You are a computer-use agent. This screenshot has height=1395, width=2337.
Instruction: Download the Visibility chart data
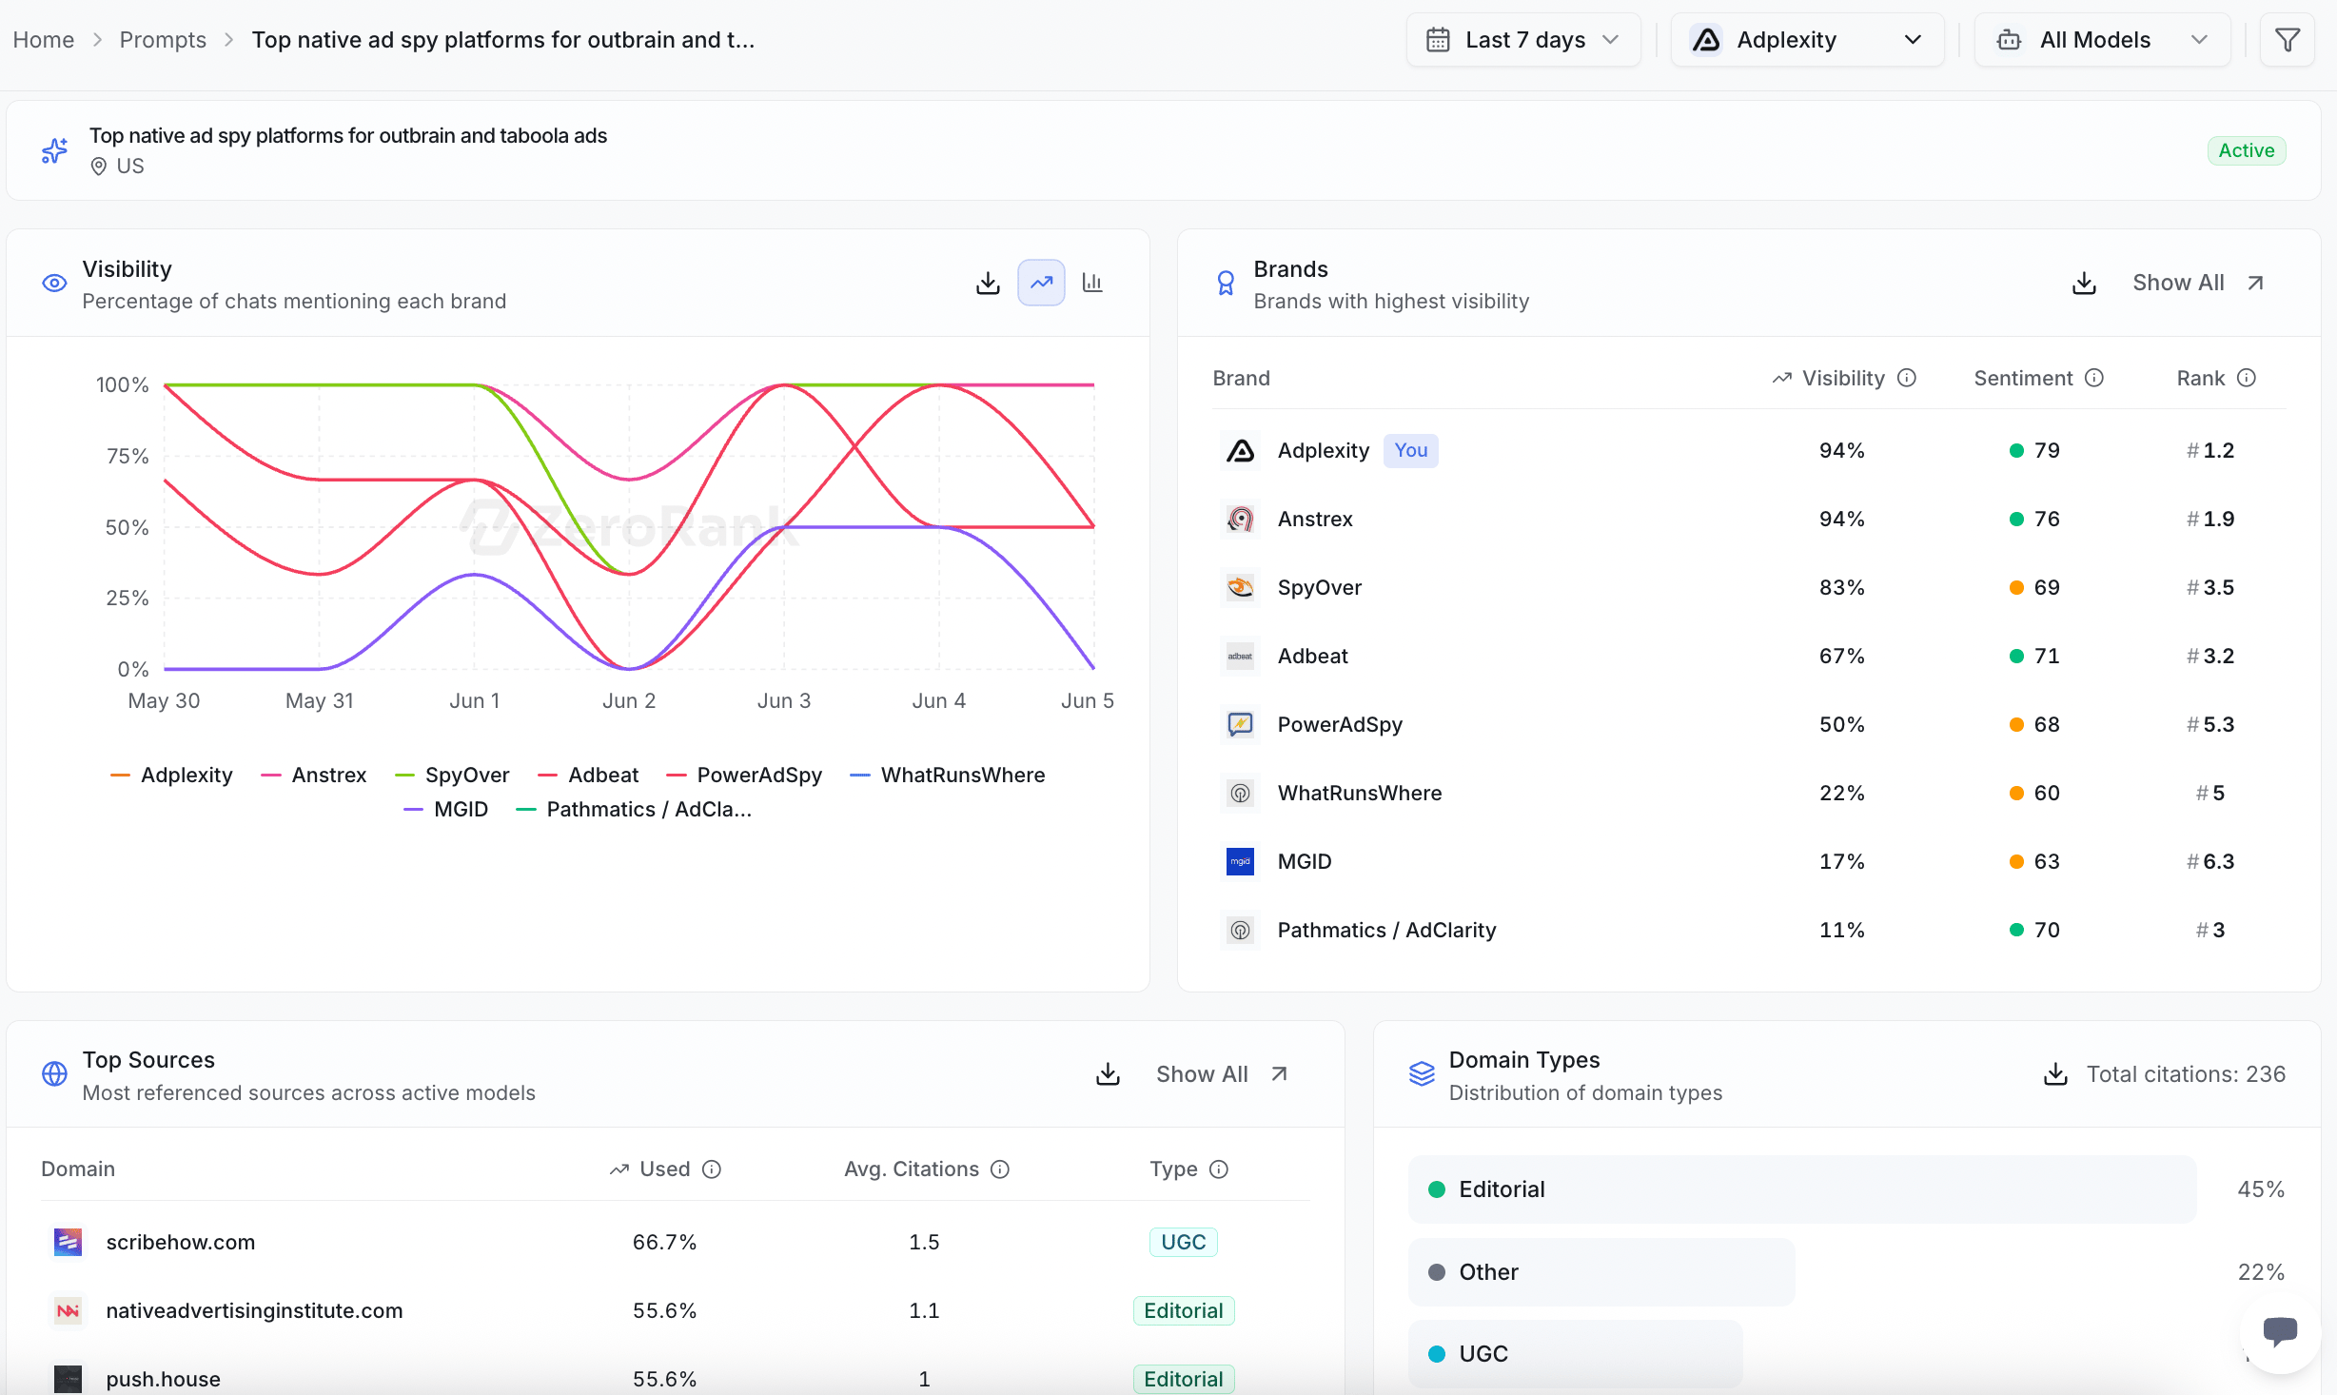(989, 283)
